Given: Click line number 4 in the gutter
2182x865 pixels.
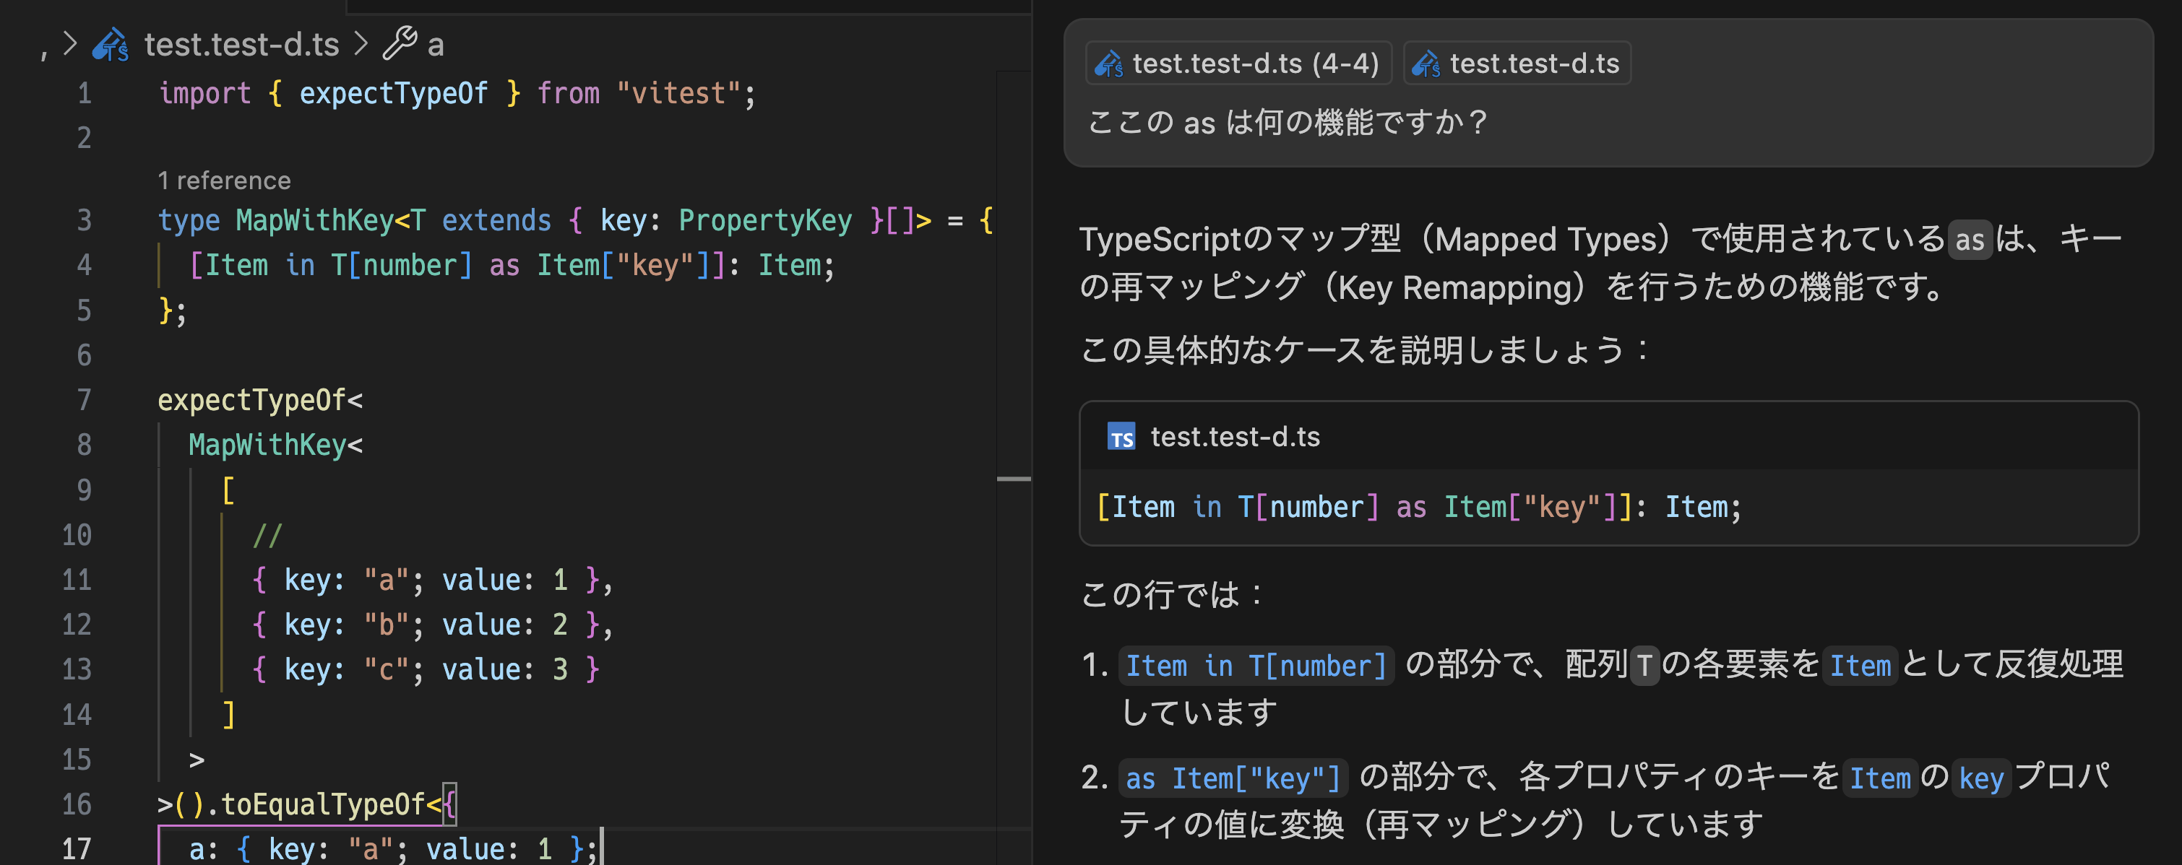Looking at the screenshot, I should coord(84,266).
